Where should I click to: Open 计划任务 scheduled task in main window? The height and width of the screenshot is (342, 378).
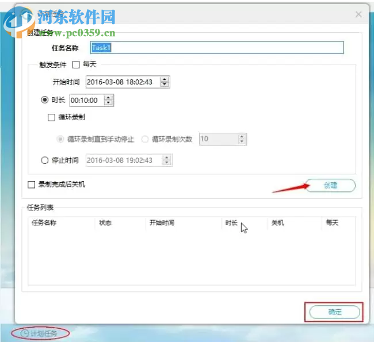click(40, 333)
